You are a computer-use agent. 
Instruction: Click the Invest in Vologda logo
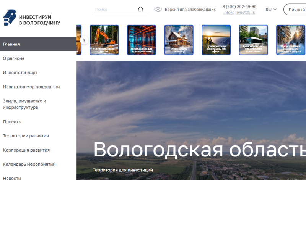(32, 18)
